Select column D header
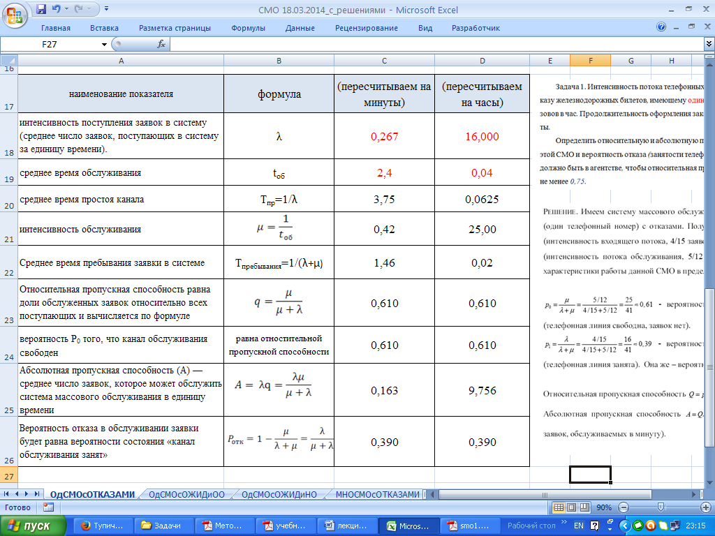The image size is (715, 536). tap(482, 60)
